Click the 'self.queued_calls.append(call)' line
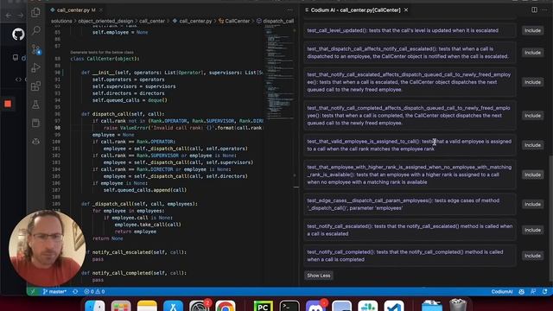The height and width of the screenshot is (311, 553). click(145, 190)
